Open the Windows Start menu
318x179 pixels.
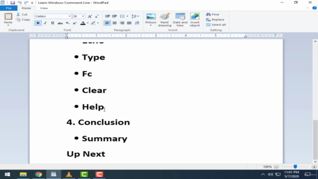[7, 175]
